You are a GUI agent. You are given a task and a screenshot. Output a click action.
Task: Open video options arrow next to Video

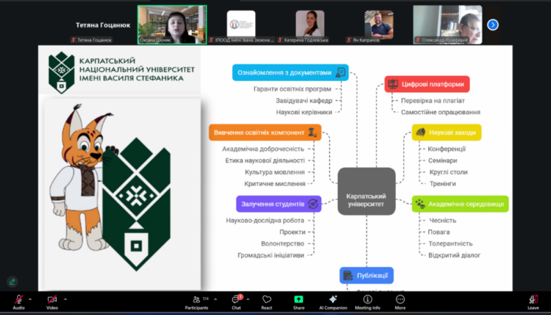[x=65, y=299]
